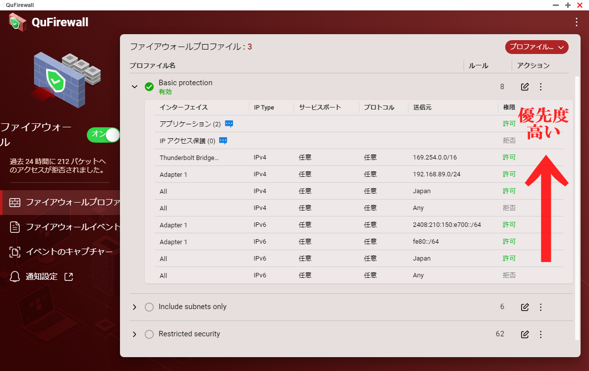This screenshot has width=589, height=371.
Task: Edit the Restricted security profile
Action: [x=525, y=334]
